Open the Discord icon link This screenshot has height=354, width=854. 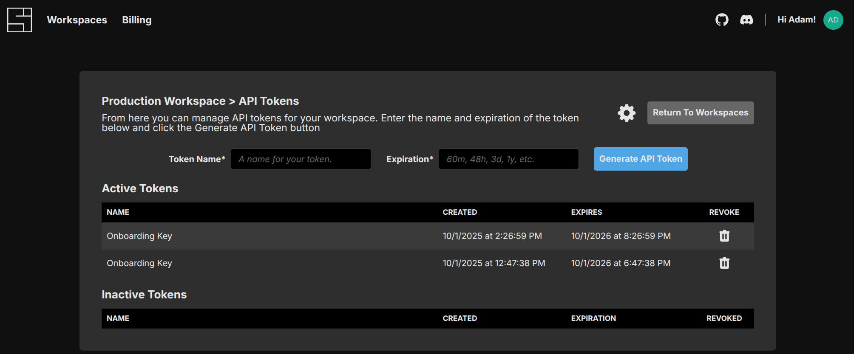pyautogui.click(x=746, y=20)
